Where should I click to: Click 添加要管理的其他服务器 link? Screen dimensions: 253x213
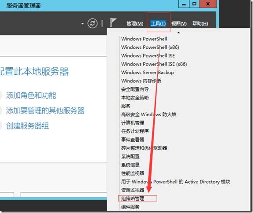pos(45,110)
